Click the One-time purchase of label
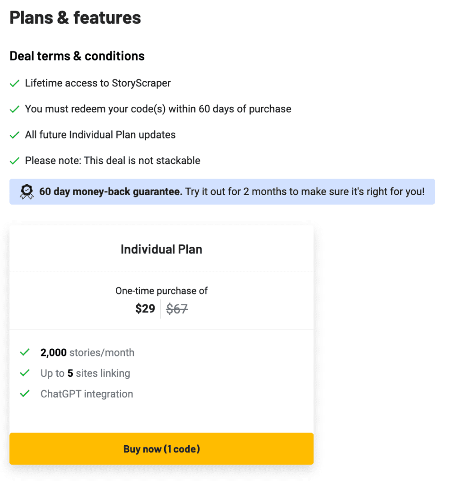The image size is (454, 484). (x=162, y=291)
